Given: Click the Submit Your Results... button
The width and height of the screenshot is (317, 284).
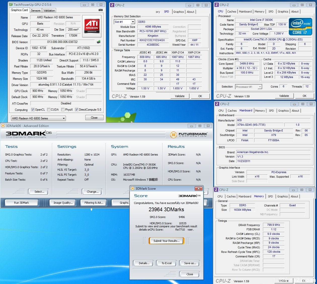Looking at the screenshot, I should [x=167, y=241].
